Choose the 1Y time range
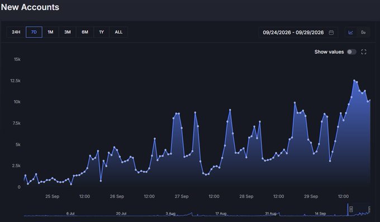The height and width of the screenshot is (222, 380). (x=101, y=32)
